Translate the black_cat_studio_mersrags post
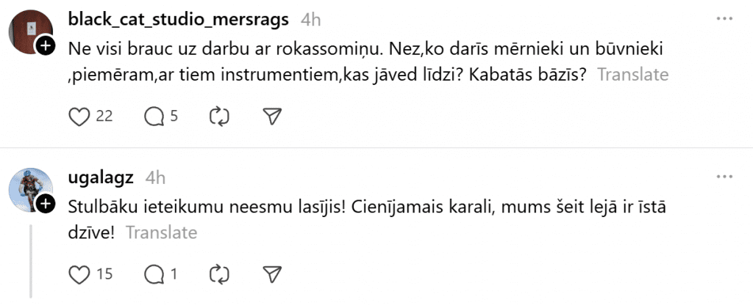 point(632,74)
